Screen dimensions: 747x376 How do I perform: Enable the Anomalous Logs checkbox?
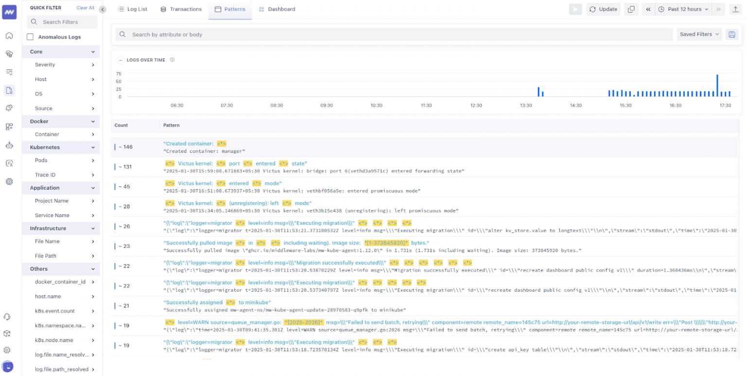click(30, 37)
